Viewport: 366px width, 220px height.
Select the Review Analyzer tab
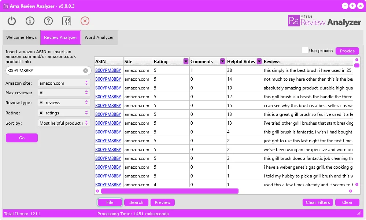pos(61,37)
